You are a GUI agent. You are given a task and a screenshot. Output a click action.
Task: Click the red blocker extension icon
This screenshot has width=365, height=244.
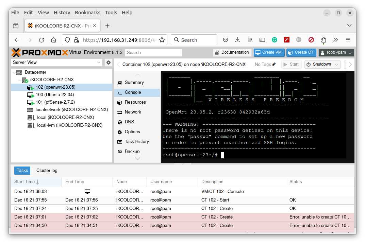[x=311, y=40]
